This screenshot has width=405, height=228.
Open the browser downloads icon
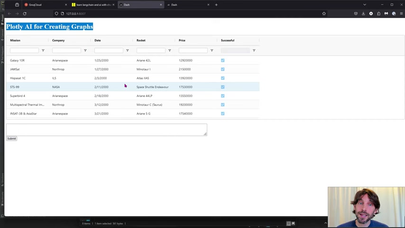point(363,14)
